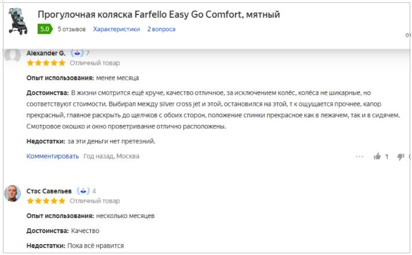Click Комментировать under Alexander's review

(x=53, y=156)
